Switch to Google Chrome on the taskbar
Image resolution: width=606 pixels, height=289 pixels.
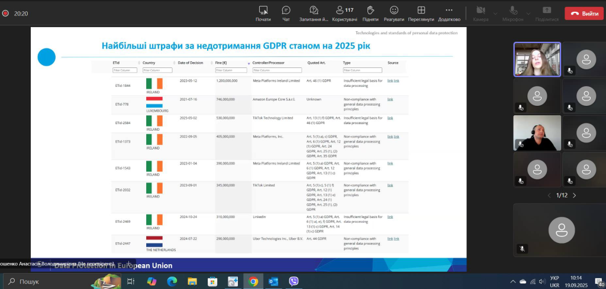253,282
